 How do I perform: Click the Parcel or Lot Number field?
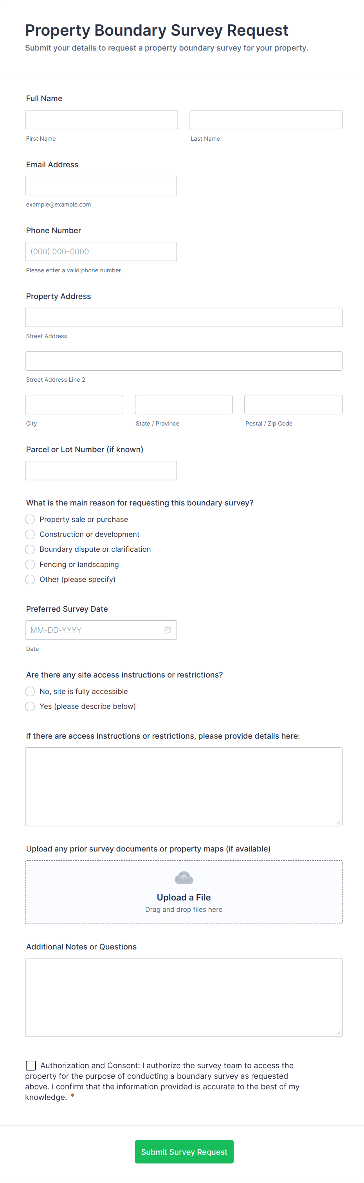click(101, 471)
